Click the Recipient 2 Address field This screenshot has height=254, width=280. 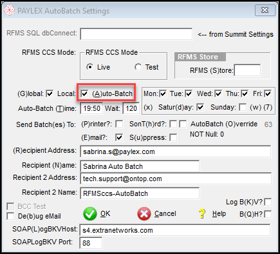point(176,179)
